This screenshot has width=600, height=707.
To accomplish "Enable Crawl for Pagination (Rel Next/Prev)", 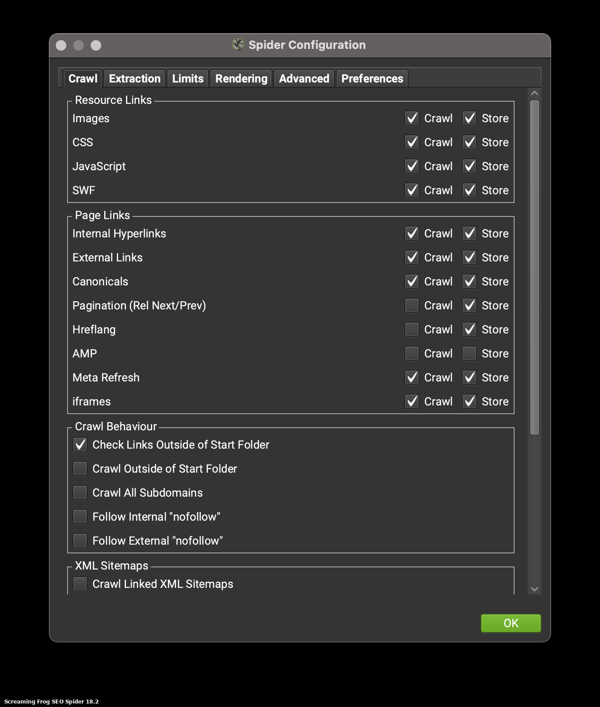I will [412, 305].
